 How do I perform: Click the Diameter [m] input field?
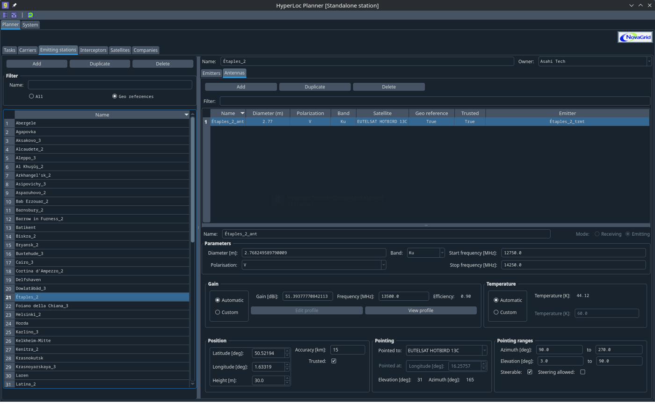pyautogui.click(x=313, y=253)
